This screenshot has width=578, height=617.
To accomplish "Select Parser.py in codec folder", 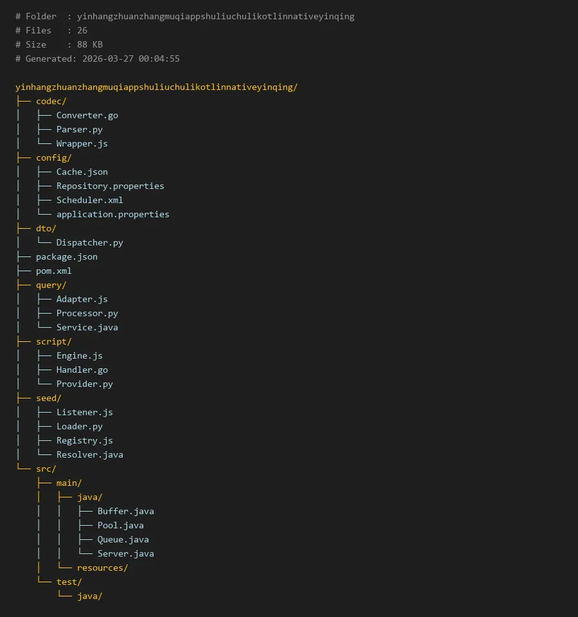I will pos(79,129).
